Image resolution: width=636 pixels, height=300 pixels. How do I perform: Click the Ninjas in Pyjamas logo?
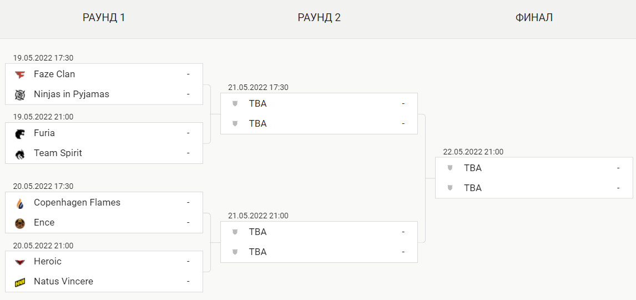coord(20,94)
